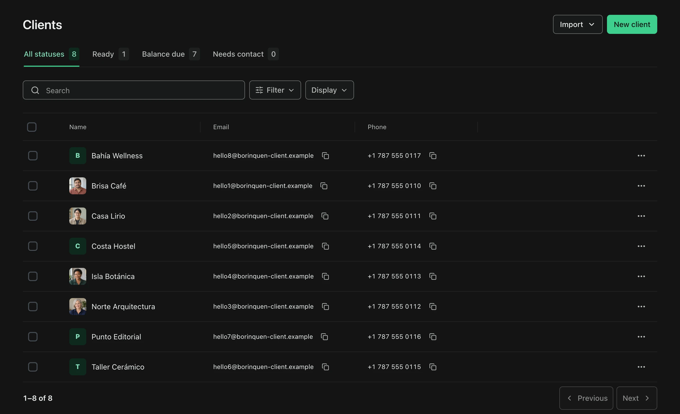
Task: Expand the Filter dropdown
Action: click(x=275, y=90)
